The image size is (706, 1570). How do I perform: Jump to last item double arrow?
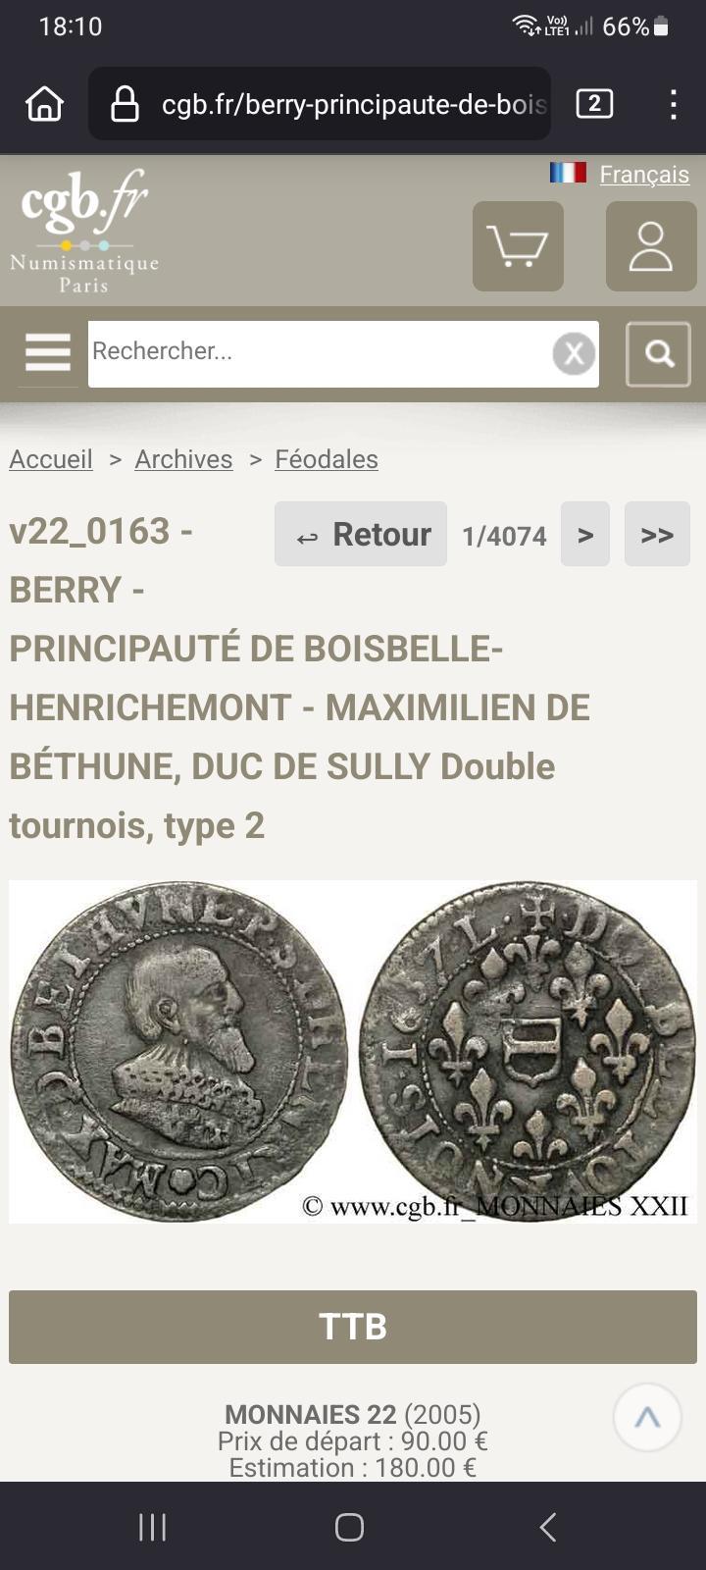(x=657, y=534)
